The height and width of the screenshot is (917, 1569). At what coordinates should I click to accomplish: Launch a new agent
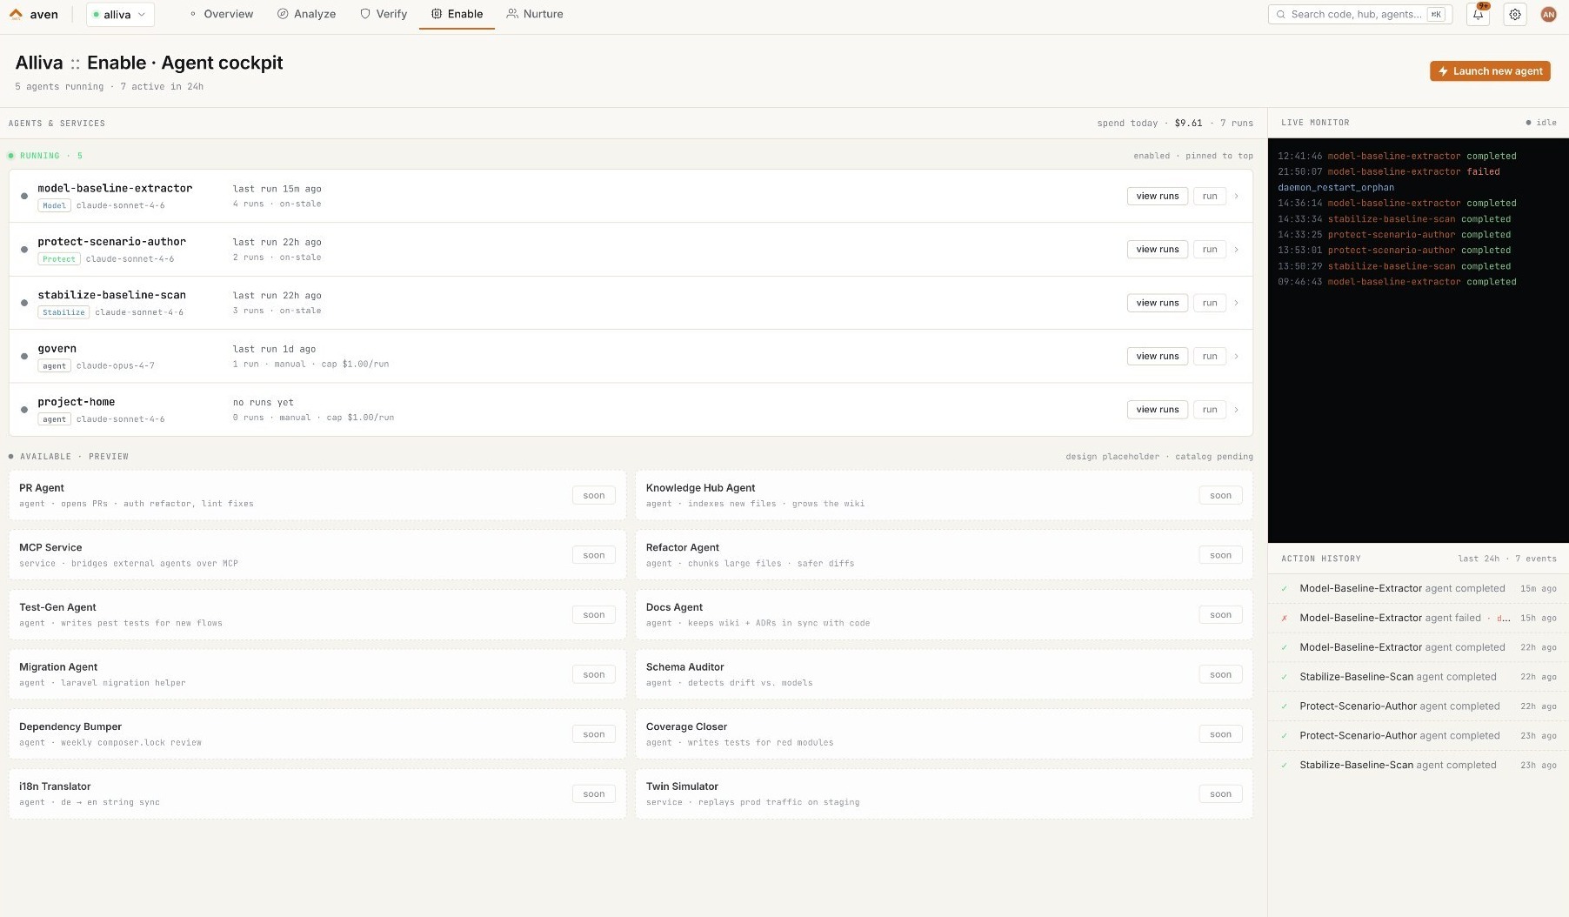click(1490, 71)
